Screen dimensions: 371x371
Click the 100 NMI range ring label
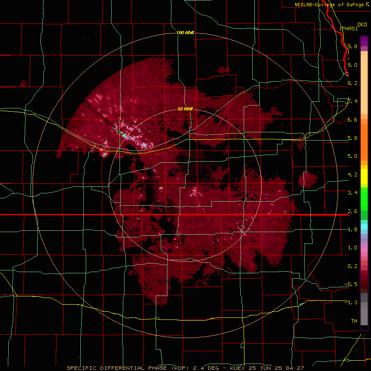[x=185, y=33]
